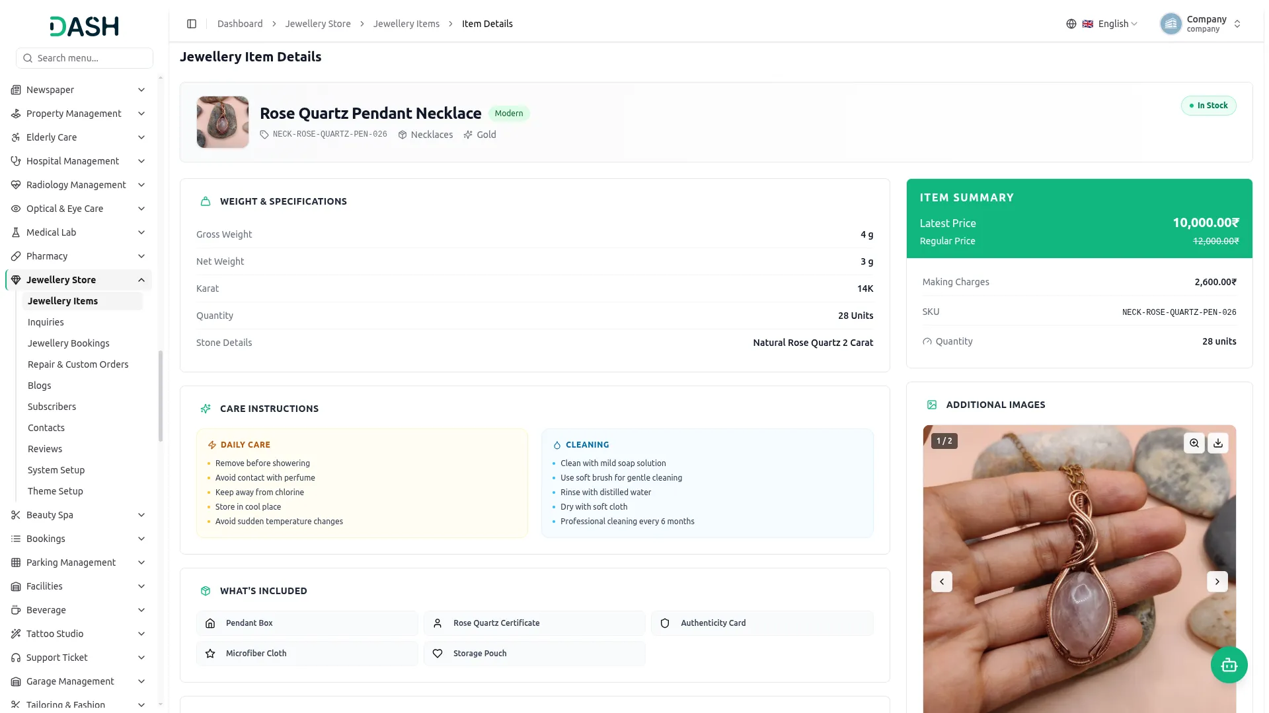Open the Inquiries submenu item
The image size is (1269, 713).
(x=46, y=322)
